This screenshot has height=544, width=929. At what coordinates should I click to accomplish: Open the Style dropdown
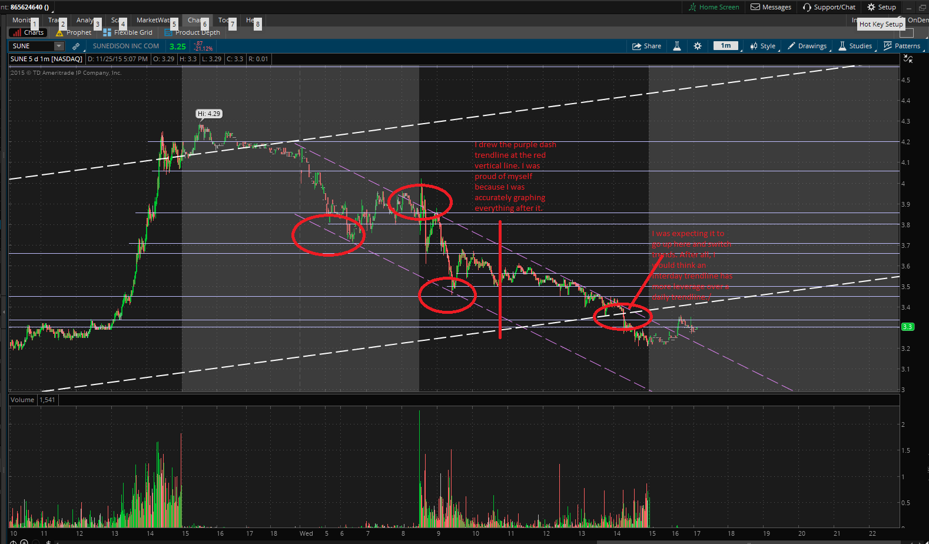[x=763, y=46]
